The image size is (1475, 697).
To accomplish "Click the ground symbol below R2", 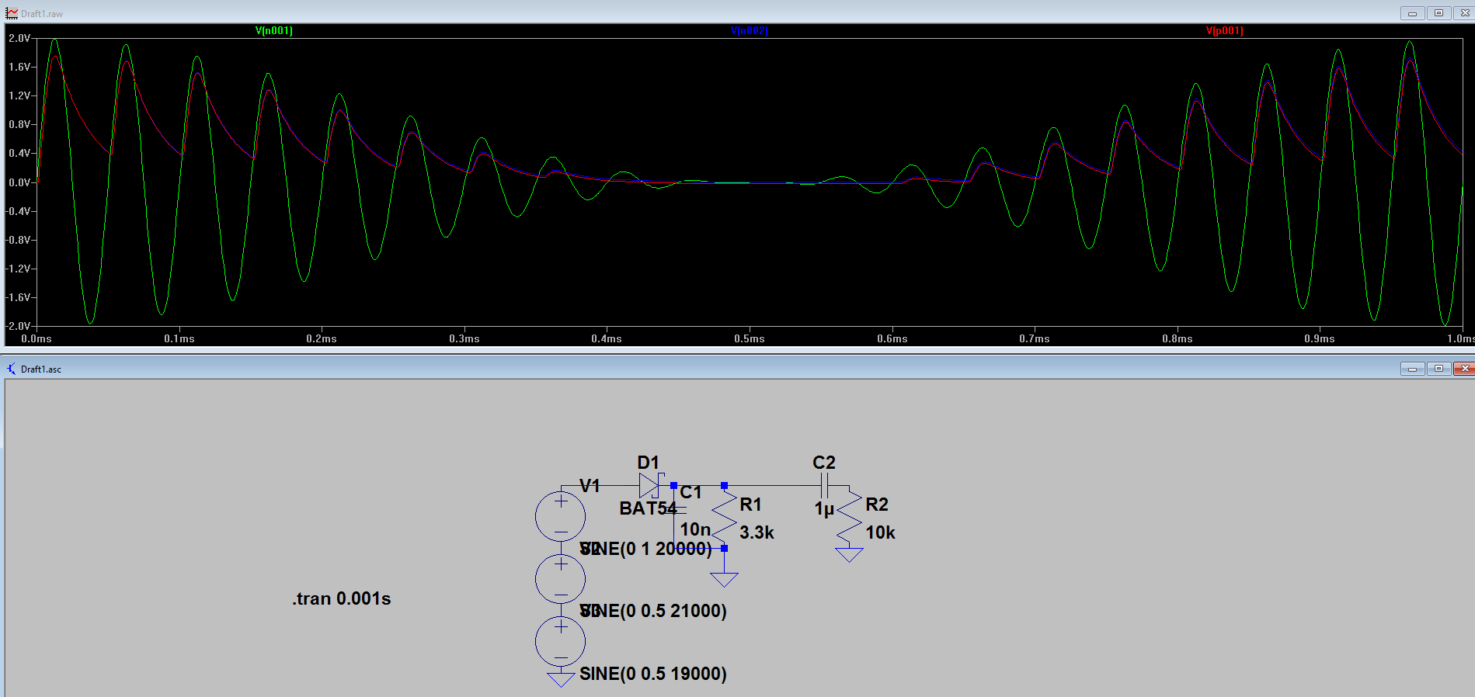I will 849,554.
